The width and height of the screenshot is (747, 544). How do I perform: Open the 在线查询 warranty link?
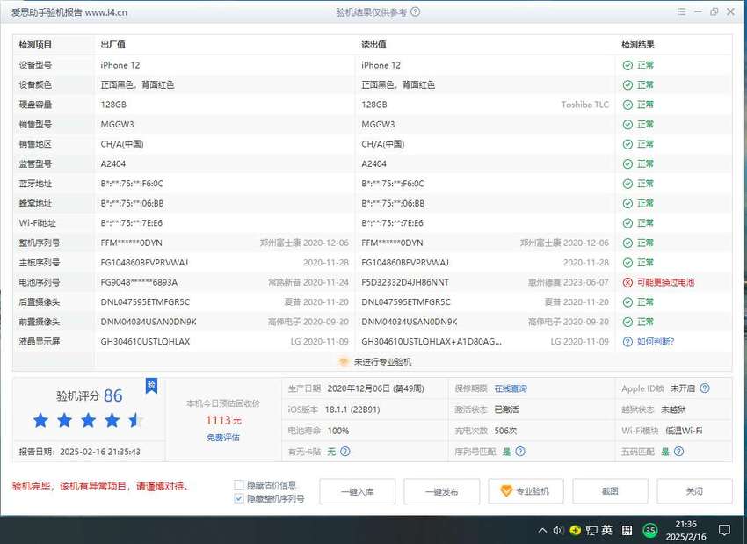click(x=511, y=388)
